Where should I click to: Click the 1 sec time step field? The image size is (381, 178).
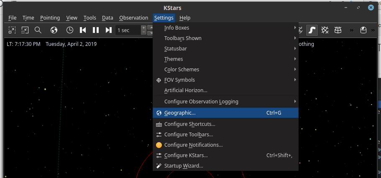(x=128, y=30)
